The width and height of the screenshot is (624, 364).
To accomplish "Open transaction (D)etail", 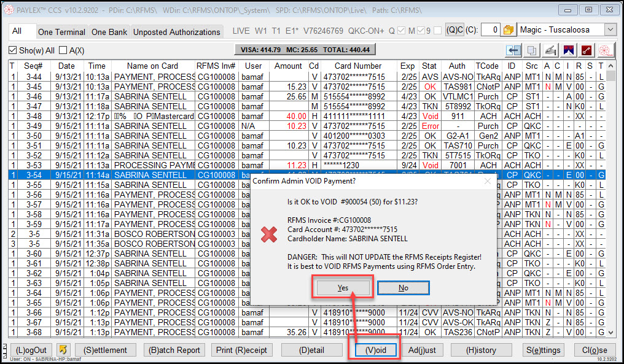I will (311, 350).
